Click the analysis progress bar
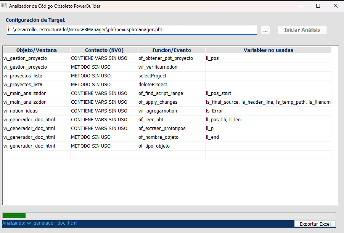The height and width of the screenshot is (233, 344). [x=169, y=215]
